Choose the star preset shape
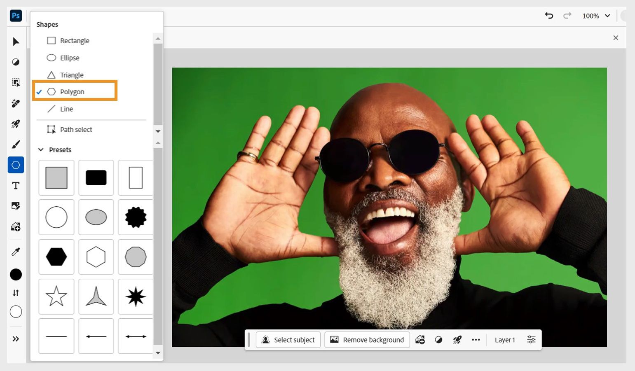 (56, 296)
